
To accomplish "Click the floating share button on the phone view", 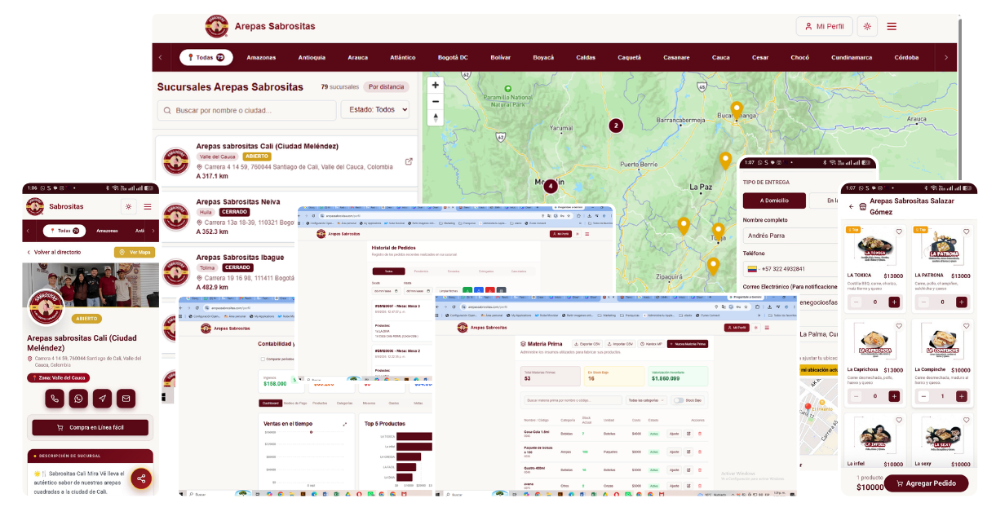I will point(142,479).
